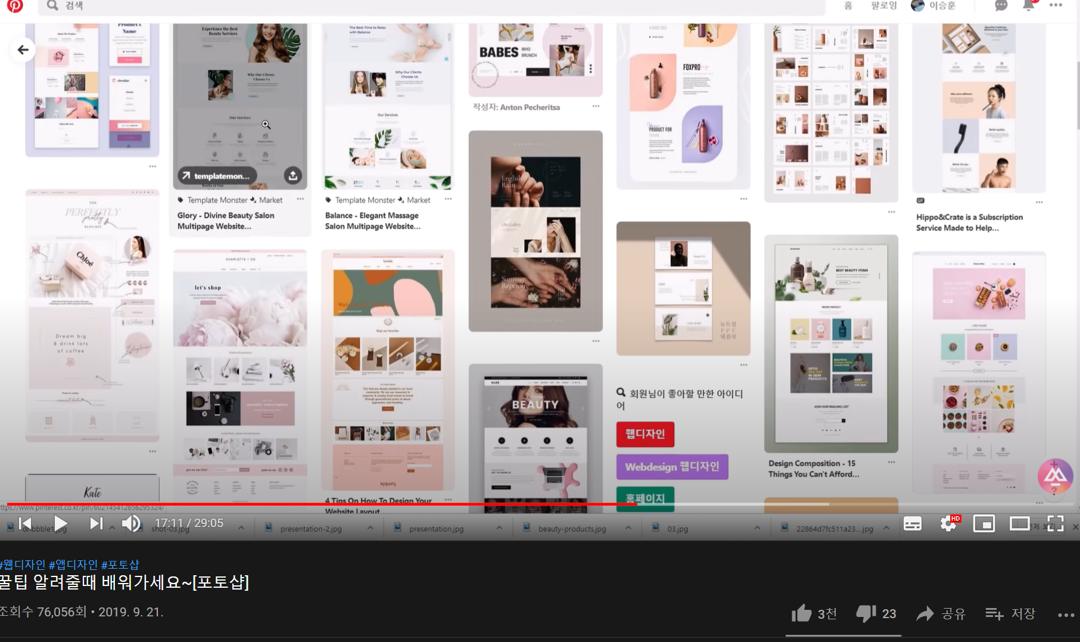
Task: Expand chevron beside presentation-2.jpg download
Action: pos(371,528)
